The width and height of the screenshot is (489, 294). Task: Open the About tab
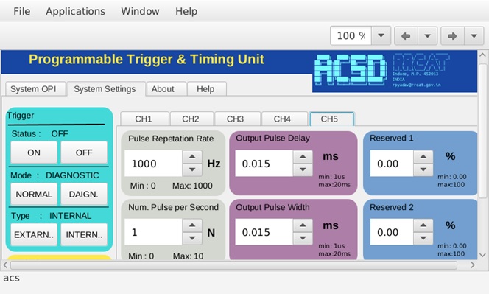tap(166, 89)
